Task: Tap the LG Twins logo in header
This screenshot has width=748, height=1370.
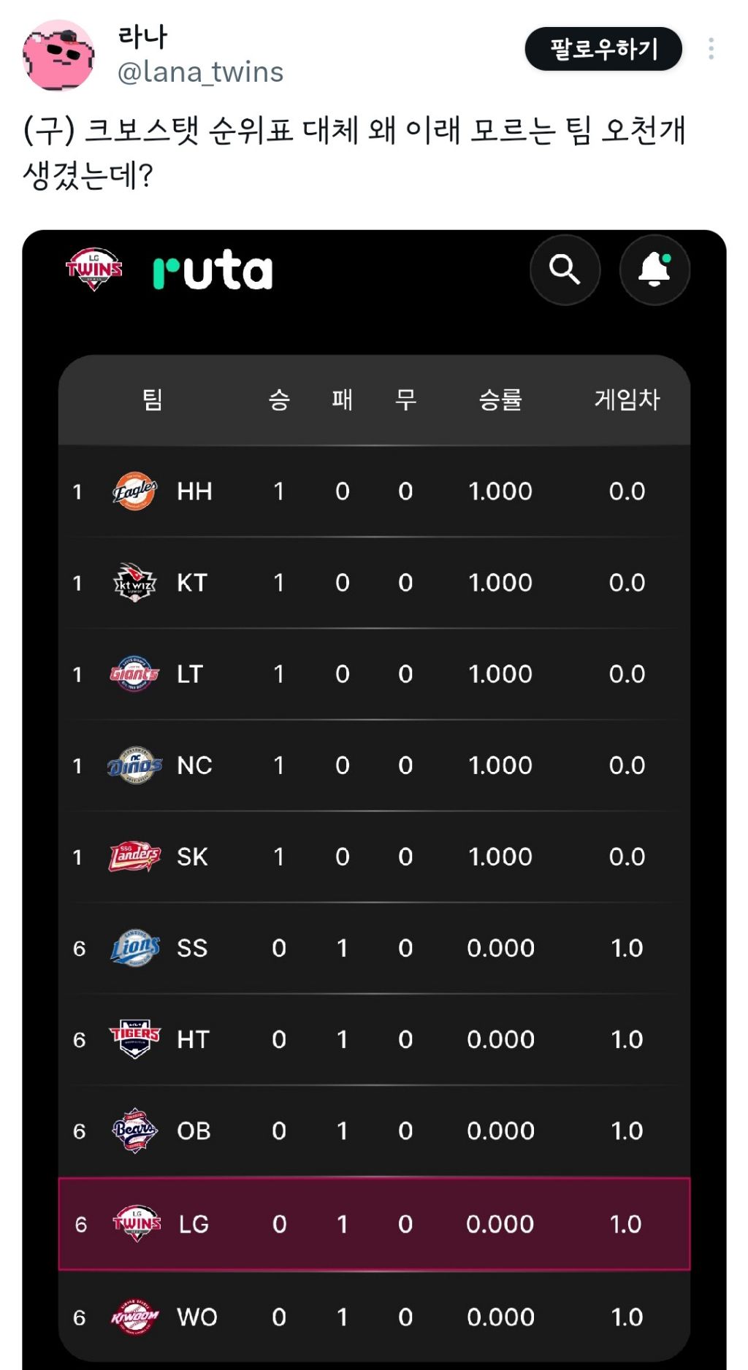Action: [x=94, y=269]
